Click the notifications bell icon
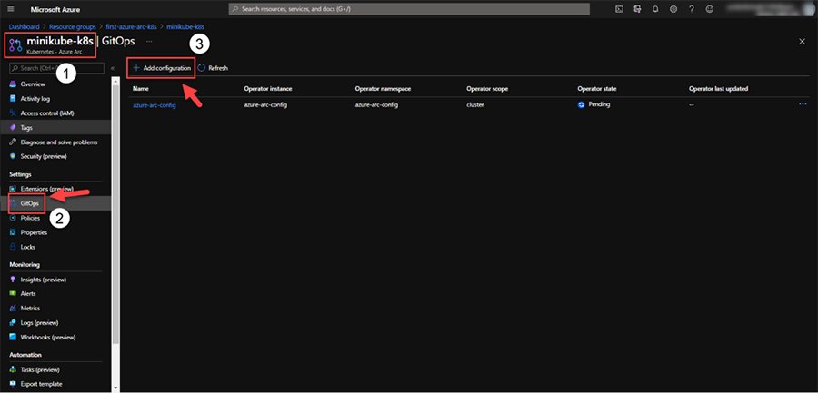 [655, 9]
